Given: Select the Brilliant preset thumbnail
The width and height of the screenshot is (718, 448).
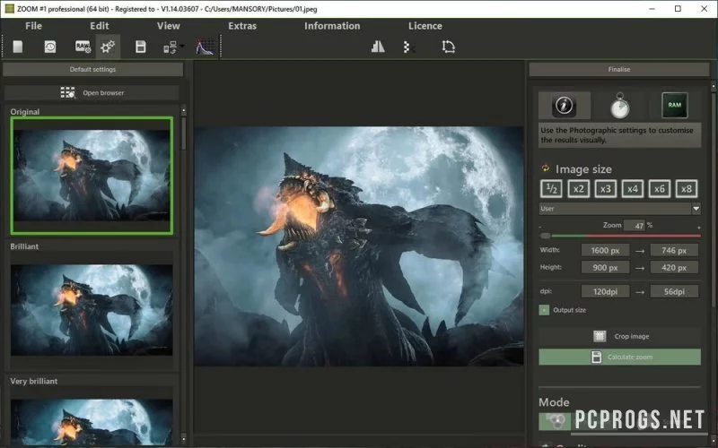Looking at the screenshot, I should 92,310.
